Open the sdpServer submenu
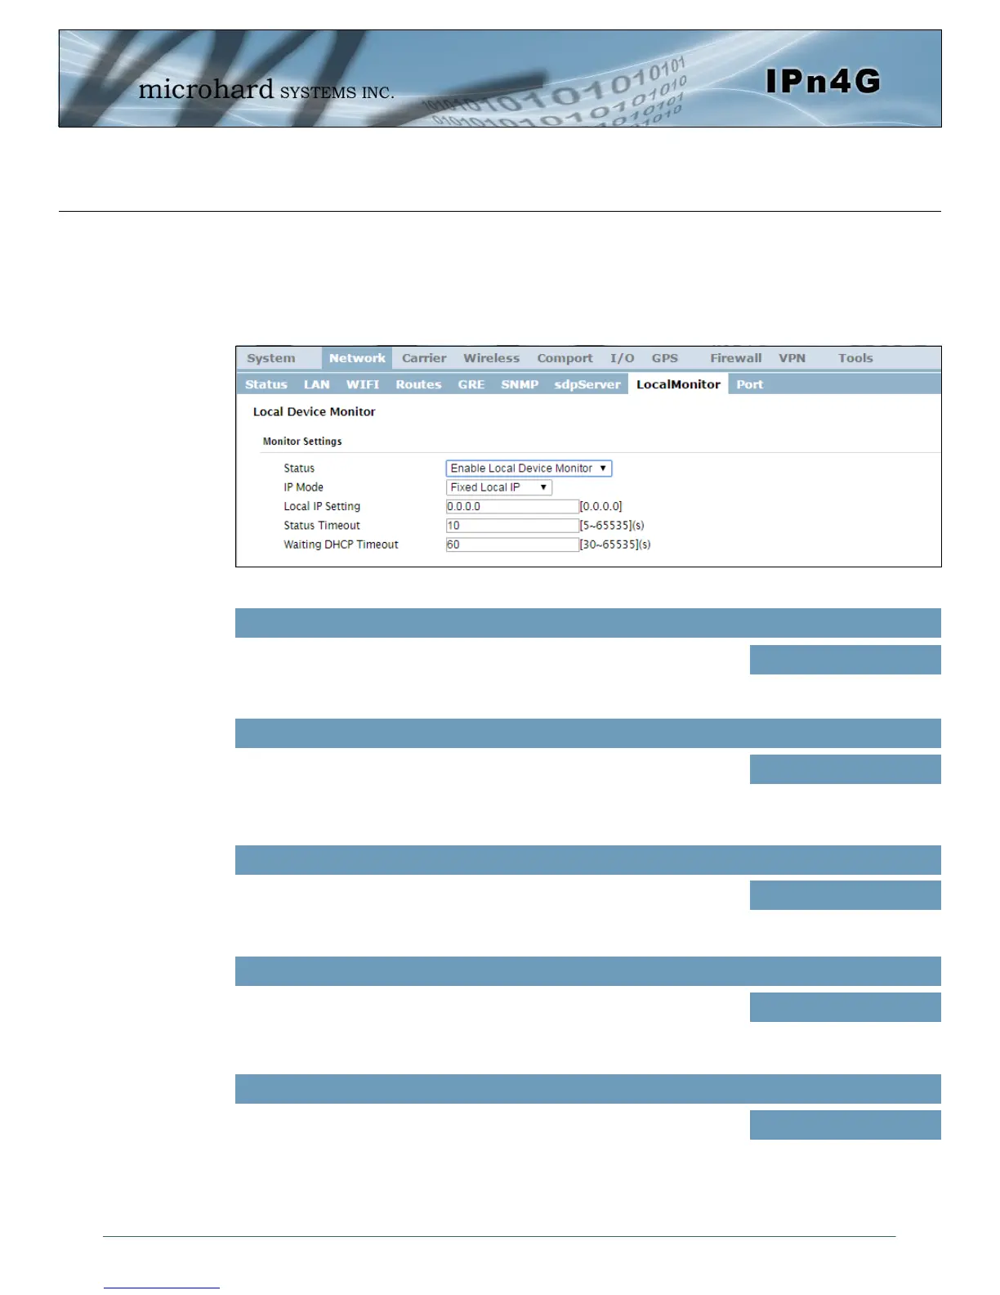 [x=587, y=384]
